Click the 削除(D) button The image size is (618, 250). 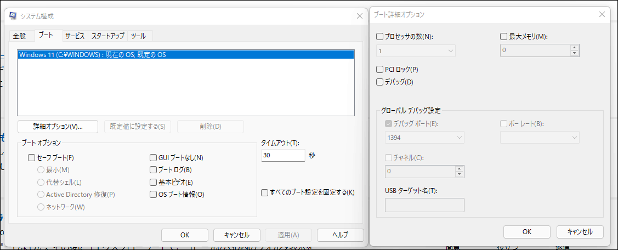[x=211, y=127]
